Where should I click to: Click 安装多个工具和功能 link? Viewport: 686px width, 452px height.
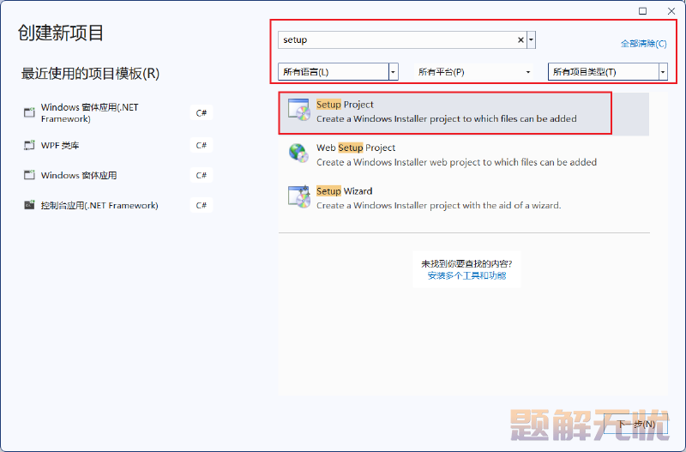coord(466,275)
